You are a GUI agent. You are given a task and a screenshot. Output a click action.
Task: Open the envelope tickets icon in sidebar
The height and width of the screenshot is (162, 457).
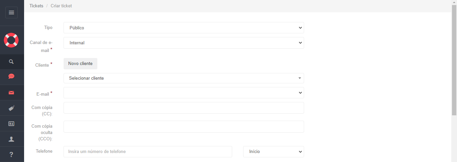click(11, 93)
